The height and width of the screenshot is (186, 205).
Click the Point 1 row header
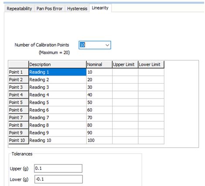pyautogui.click(x=18, y=72)
